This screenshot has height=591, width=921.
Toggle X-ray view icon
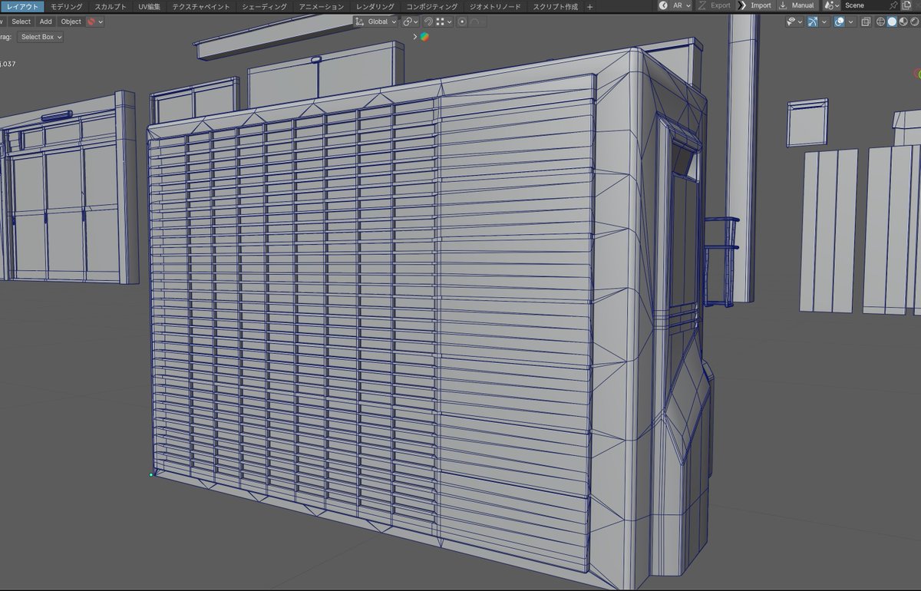tap(866, 21)
